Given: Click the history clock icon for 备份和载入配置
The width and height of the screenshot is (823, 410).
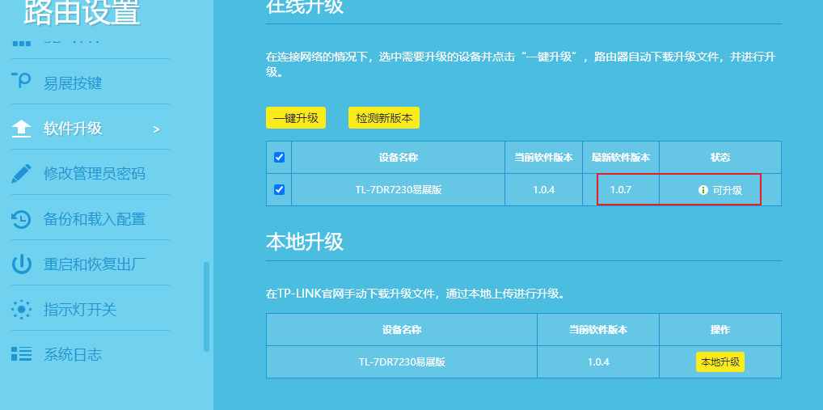Looking at the screenshot, I should click(21, 219).
